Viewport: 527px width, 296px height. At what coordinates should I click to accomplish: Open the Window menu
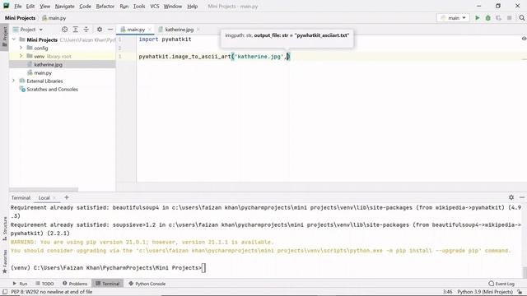[173, 7]
